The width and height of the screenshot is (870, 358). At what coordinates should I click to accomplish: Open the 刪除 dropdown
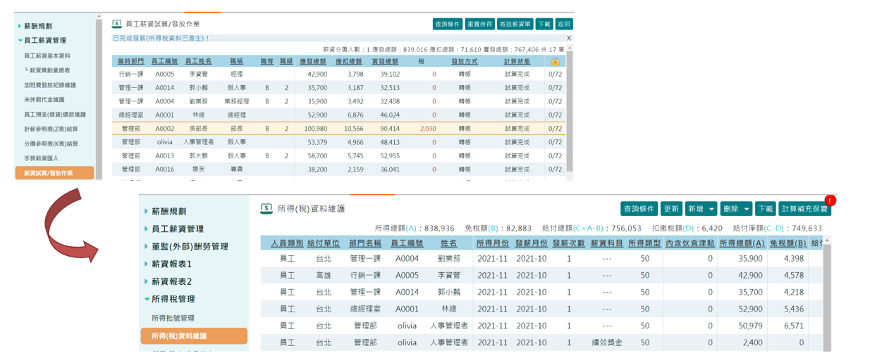point(736,209)
